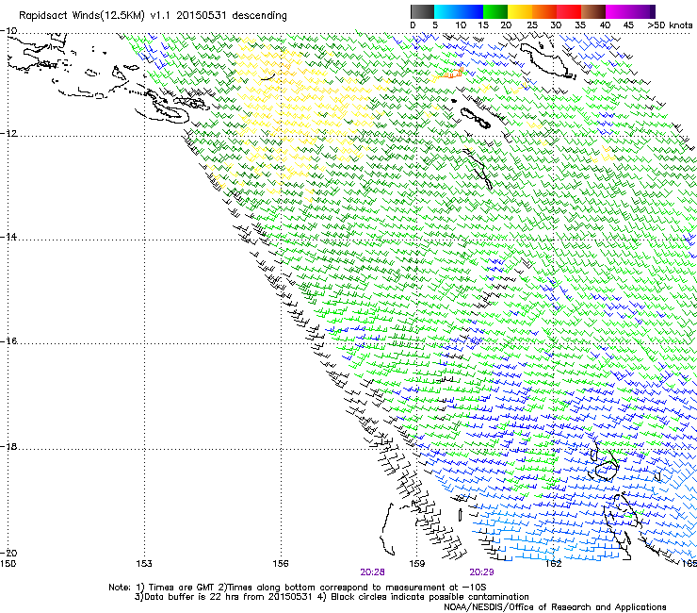The image size is (697, 613).
Task: Click the red 30-35 knots color segment
Action: pyautogui.click(x=569, y=11)
